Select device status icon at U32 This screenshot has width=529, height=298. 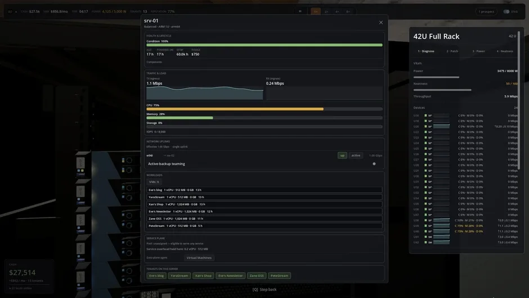[425, 187]
